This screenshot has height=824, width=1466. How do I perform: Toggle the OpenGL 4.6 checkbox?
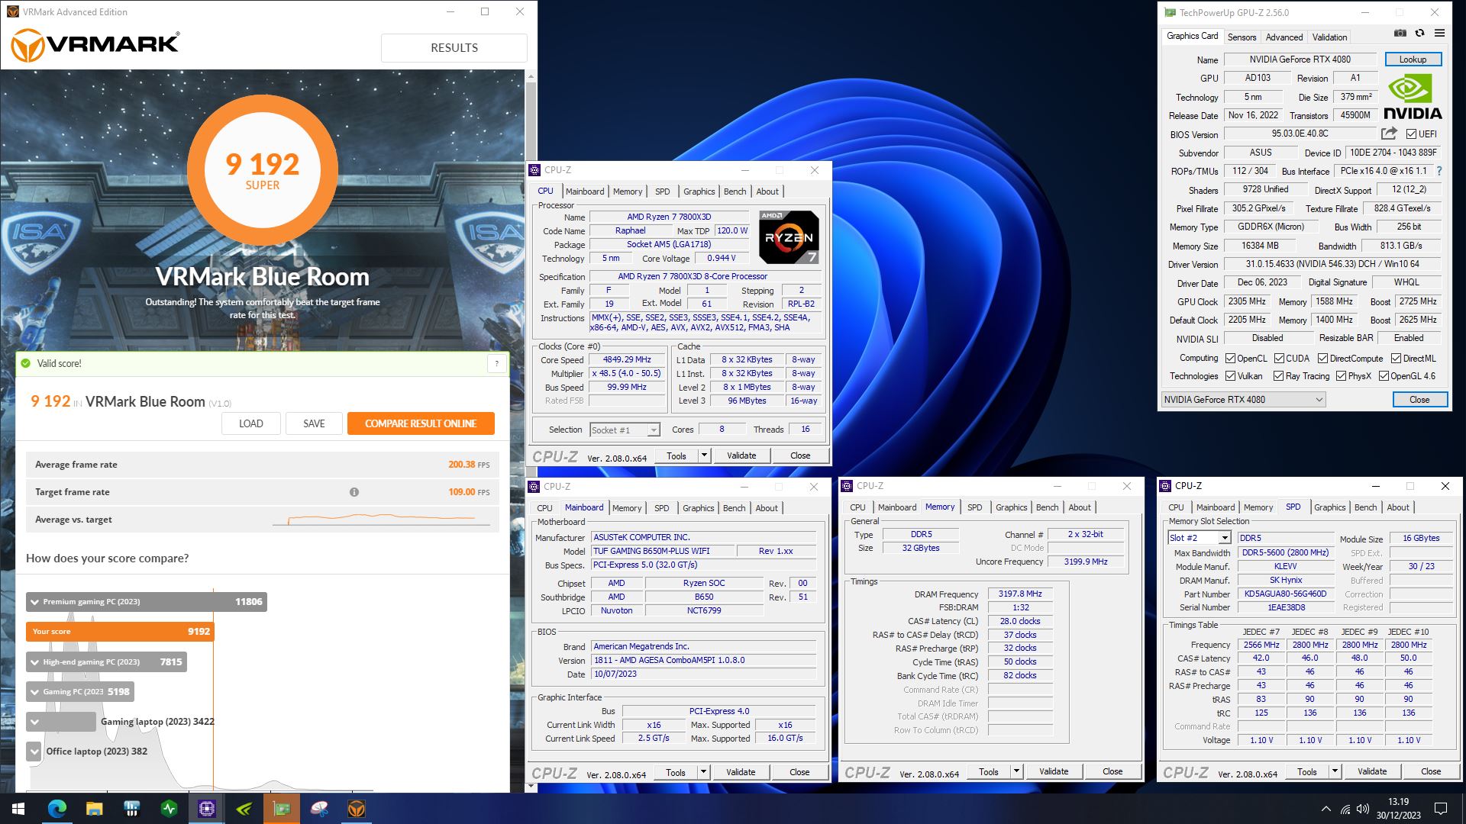pos(1384,376)
